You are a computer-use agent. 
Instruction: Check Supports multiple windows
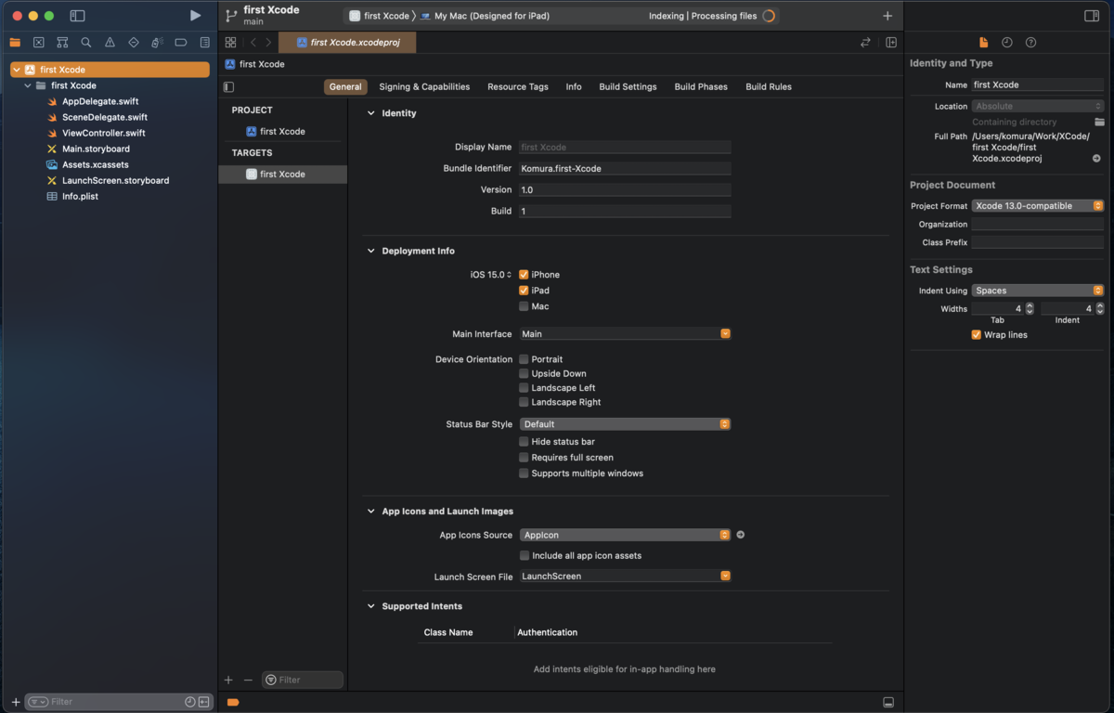tap(524, 473)
